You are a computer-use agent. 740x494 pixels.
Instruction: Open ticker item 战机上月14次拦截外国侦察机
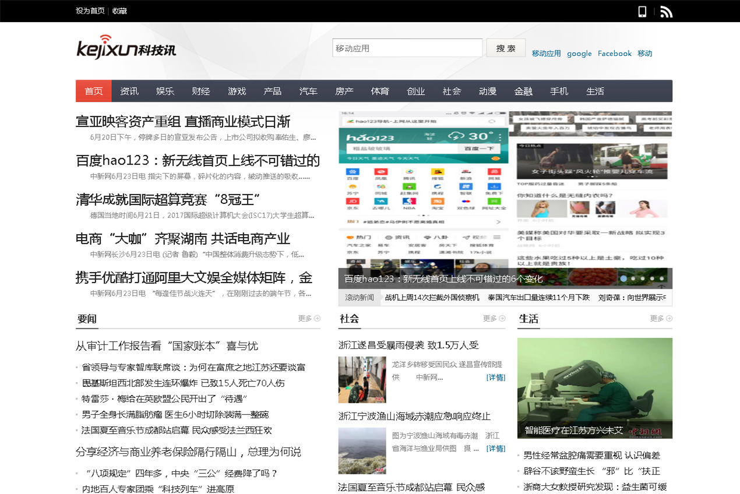coord(432,298)
